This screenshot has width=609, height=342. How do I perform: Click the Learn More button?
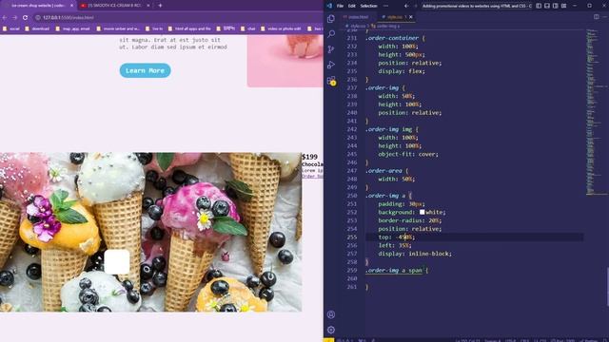click(x=145, y=70)
